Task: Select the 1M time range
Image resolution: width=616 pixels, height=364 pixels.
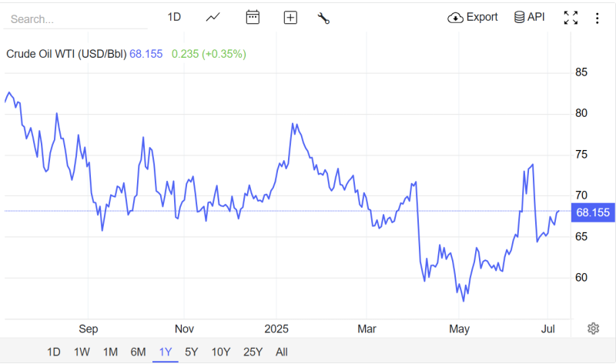Action: coord(110,352)
